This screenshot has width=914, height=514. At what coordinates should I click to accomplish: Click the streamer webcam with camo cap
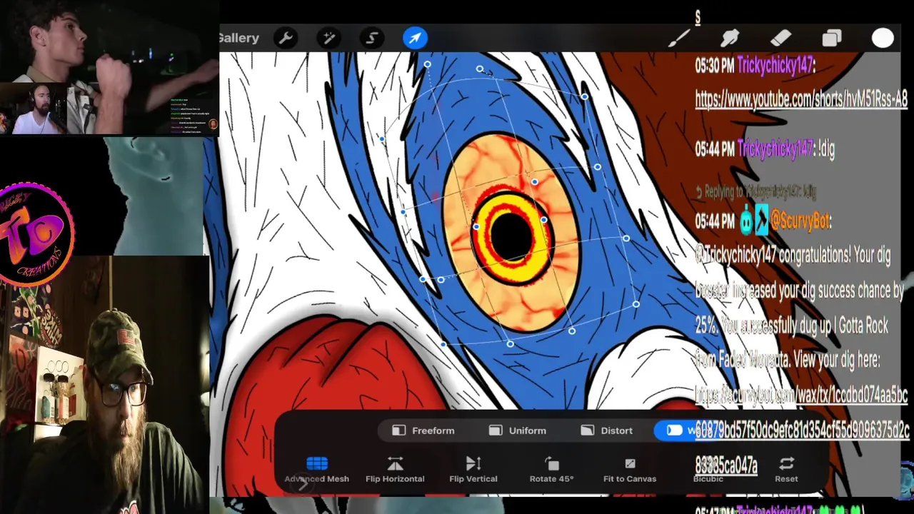point(104,385)
